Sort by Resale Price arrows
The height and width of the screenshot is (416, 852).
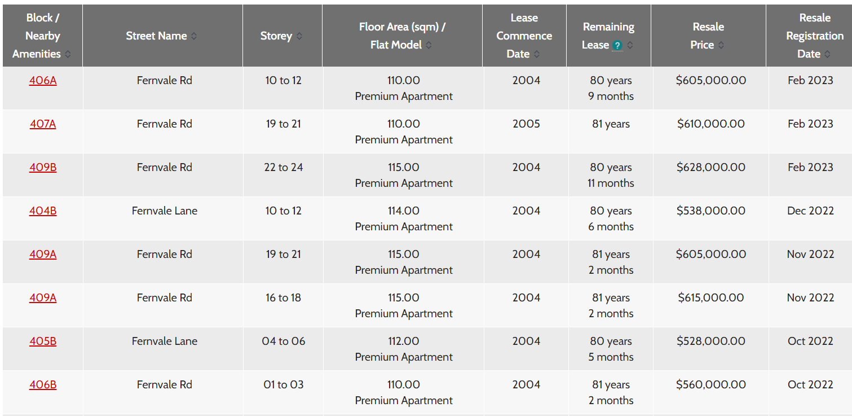pos(721,45)
